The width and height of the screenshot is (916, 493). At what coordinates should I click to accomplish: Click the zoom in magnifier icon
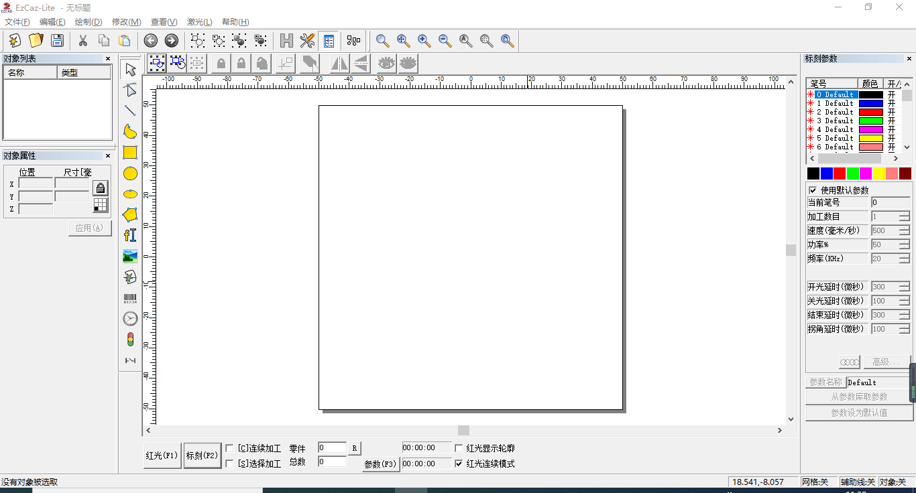[x=424, y=41]
